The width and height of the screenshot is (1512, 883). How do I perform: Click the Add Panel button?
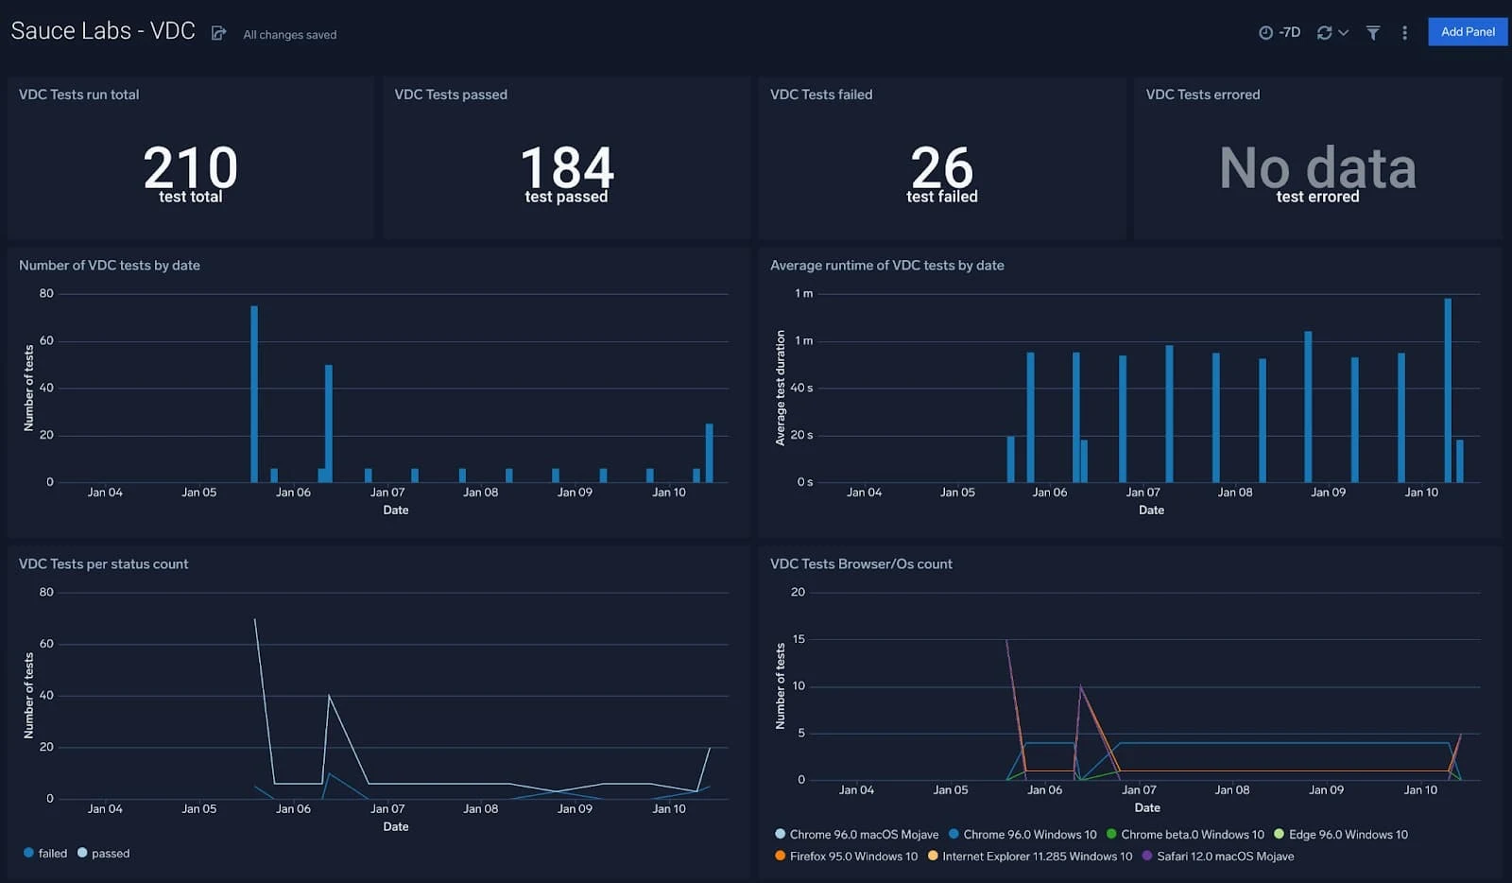click(x=1467, y=31)
